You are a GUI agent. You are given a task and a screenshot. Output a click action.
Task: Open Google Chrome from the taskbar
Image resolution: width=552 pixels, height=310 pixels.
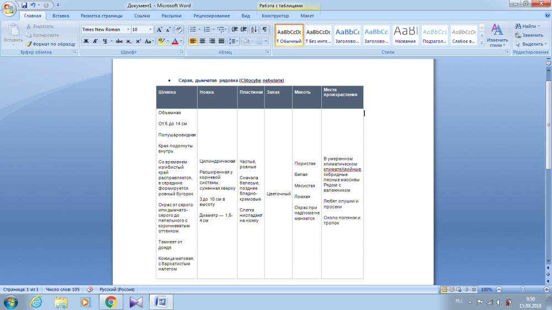click(110, 301)
